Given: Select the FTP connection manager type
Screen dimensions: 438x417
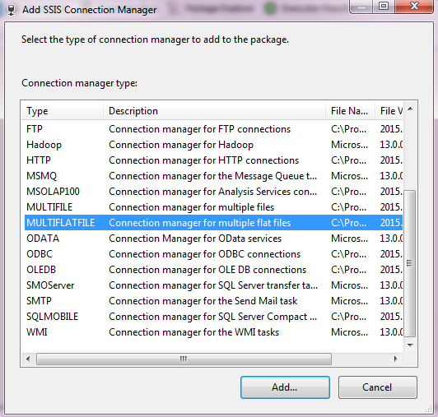Looking at the screenshot, I should pos(213,129).
